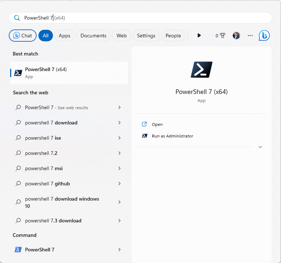Click the search icon next to 'See web results'
Viewport: 281px width, 263px height.
click(x=18, y=107)
